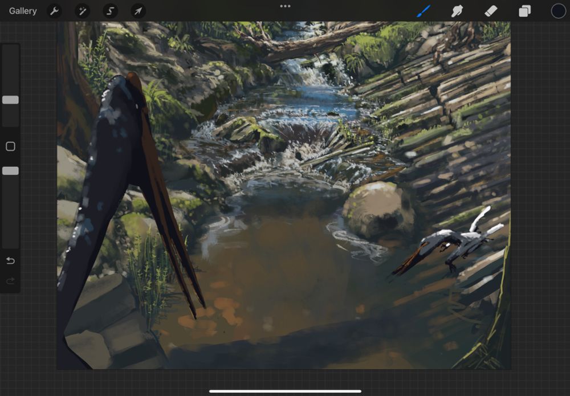Click the brush size slider handle
This screenshot has width=570, height=396.
click(10, 100)
